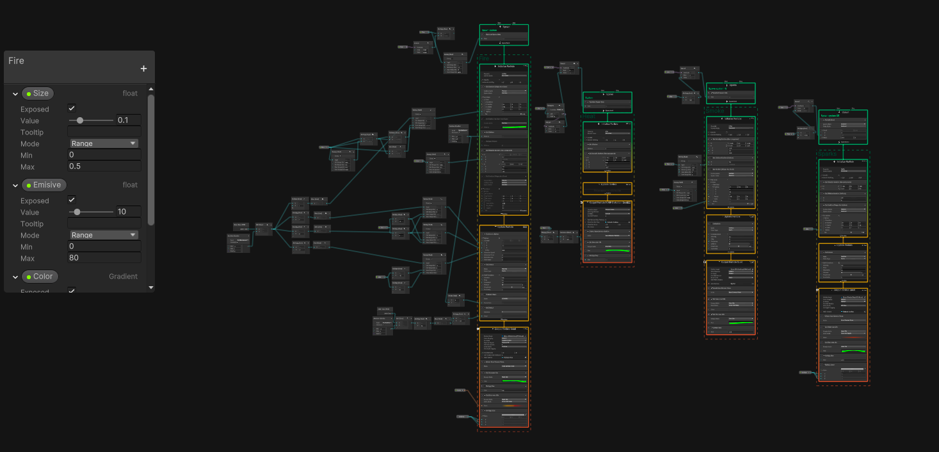Click the Value slider handle for Size
The width and height of the screenshot is (939, 452).
click(80, 120)
